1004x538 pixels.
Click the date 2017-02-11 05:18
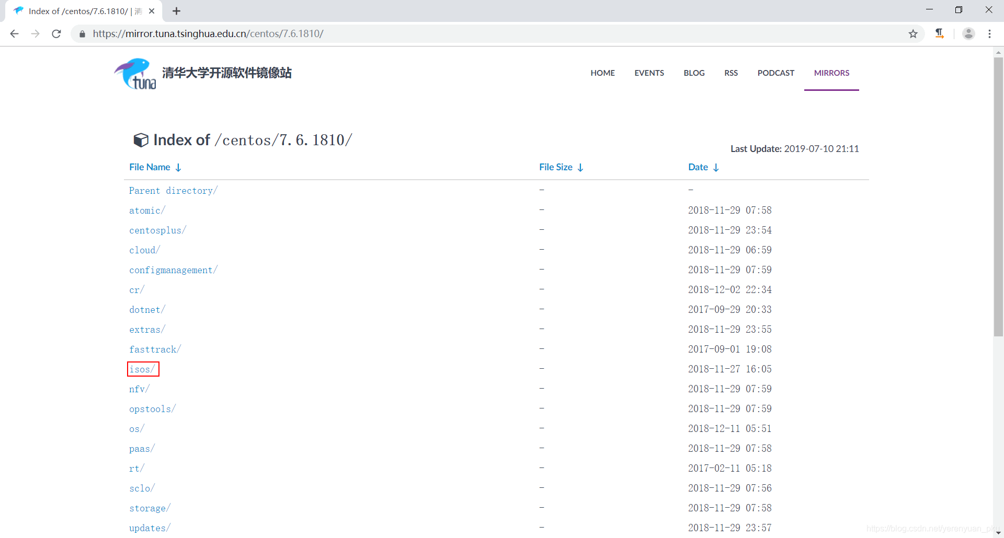729,469
